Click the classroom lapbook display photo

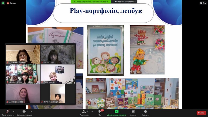pos(132,93)
